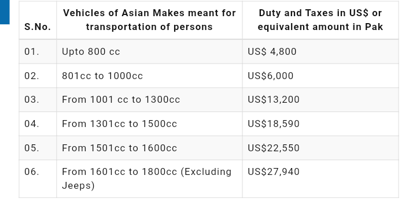This screenshot has width=413, height=209.
Task: Click the US$22,550 duty amount
Action: pos(274,148)
